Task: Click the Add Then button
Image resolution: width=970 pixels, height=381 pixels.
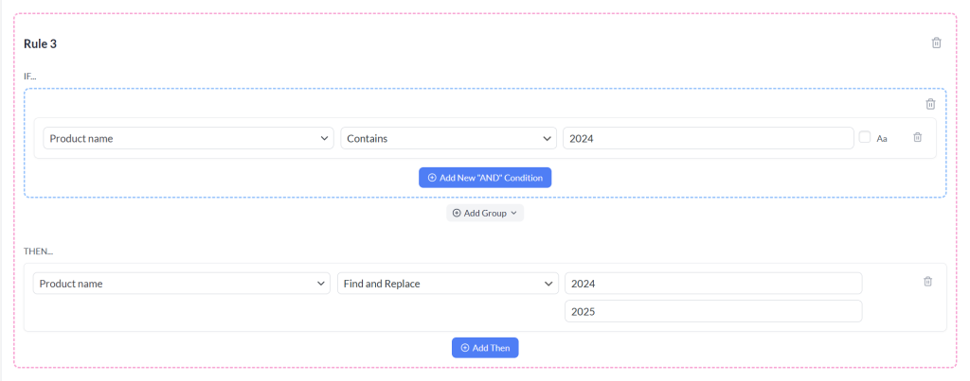Action: 485,348
